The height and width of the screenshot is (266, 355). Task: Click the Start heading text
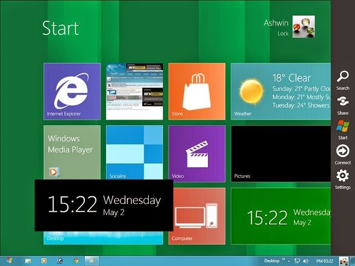coord(60,28)
